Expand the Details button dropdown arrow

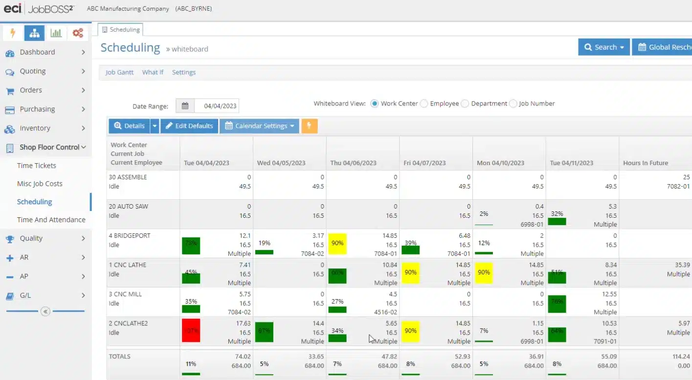point(155,126)
